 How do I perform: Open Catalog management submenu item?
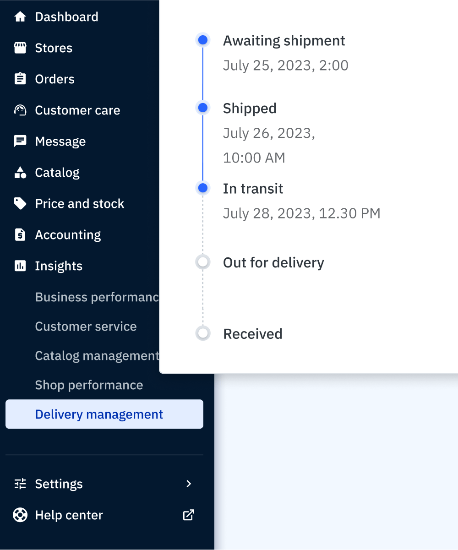coord(97,356)
